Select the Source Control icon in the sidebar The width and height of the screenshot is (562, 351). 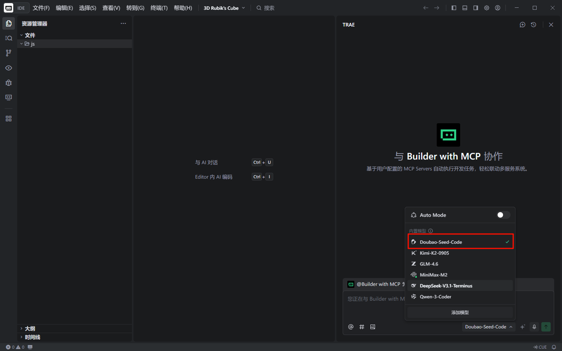(9, 53)
